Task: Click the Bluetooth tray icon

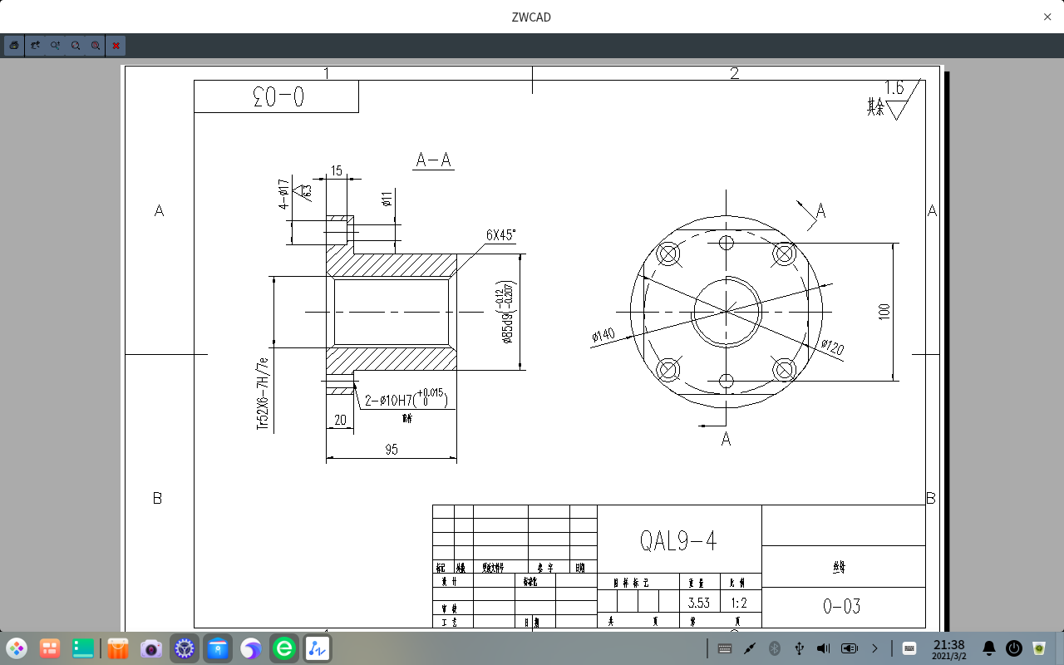Action: [774, 648]
